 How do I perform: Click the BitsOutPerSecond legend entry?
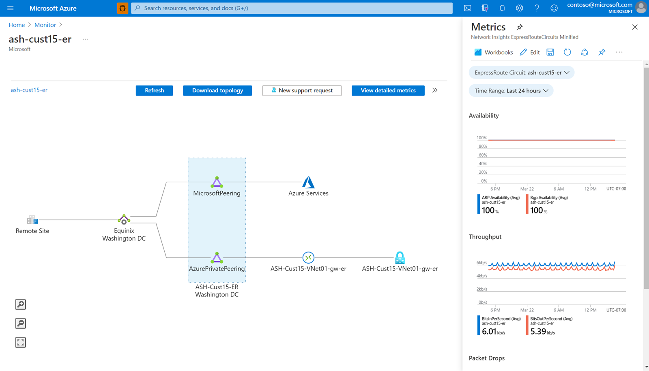(550, 326)
